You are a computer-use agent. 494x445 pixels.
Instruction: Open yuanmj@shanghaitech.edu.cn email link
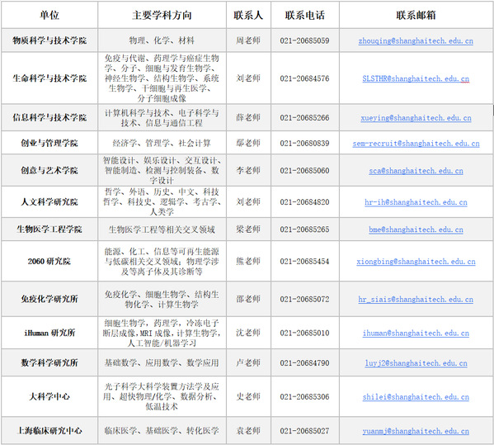point(416,431)
